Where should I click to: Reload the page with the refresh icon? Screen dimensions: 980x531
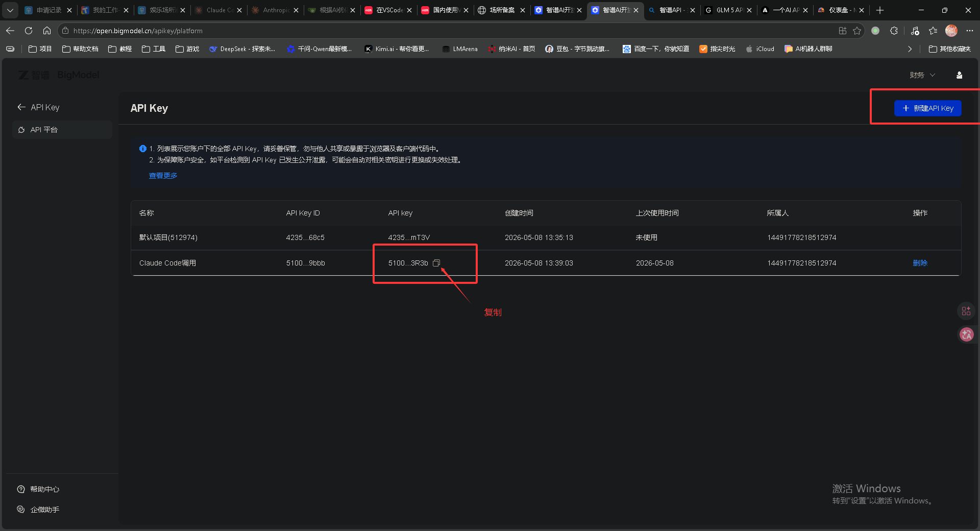point(29,31)
